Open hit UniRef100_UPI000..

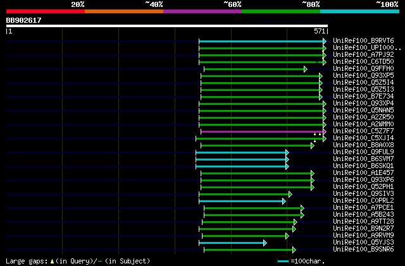(367, 48)
